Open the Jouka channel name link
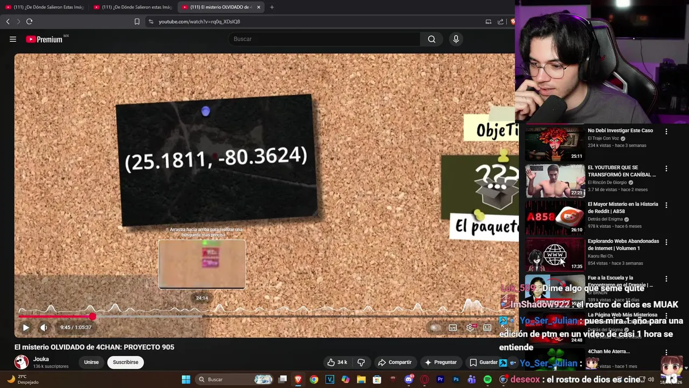689x388 pixels. pyautogui.click(x=41, y=359)
